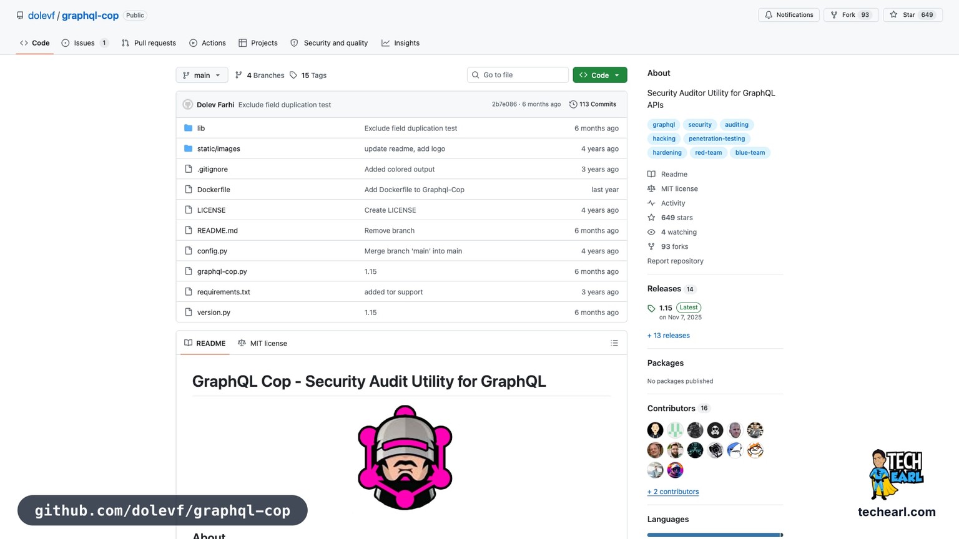This screenshot has height=539, width=959.
Task: Open the Projects tab
Action: click(258, 43)
